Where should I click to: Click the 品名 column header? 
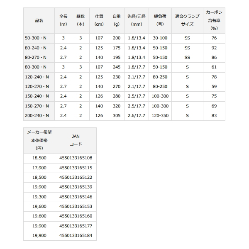39,20
